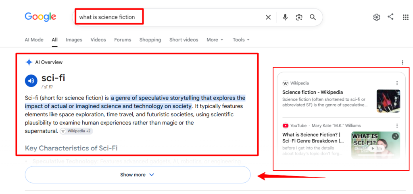Click the share icon in header
Viewport: 413px width, 194px height.
tap(390, 17)
